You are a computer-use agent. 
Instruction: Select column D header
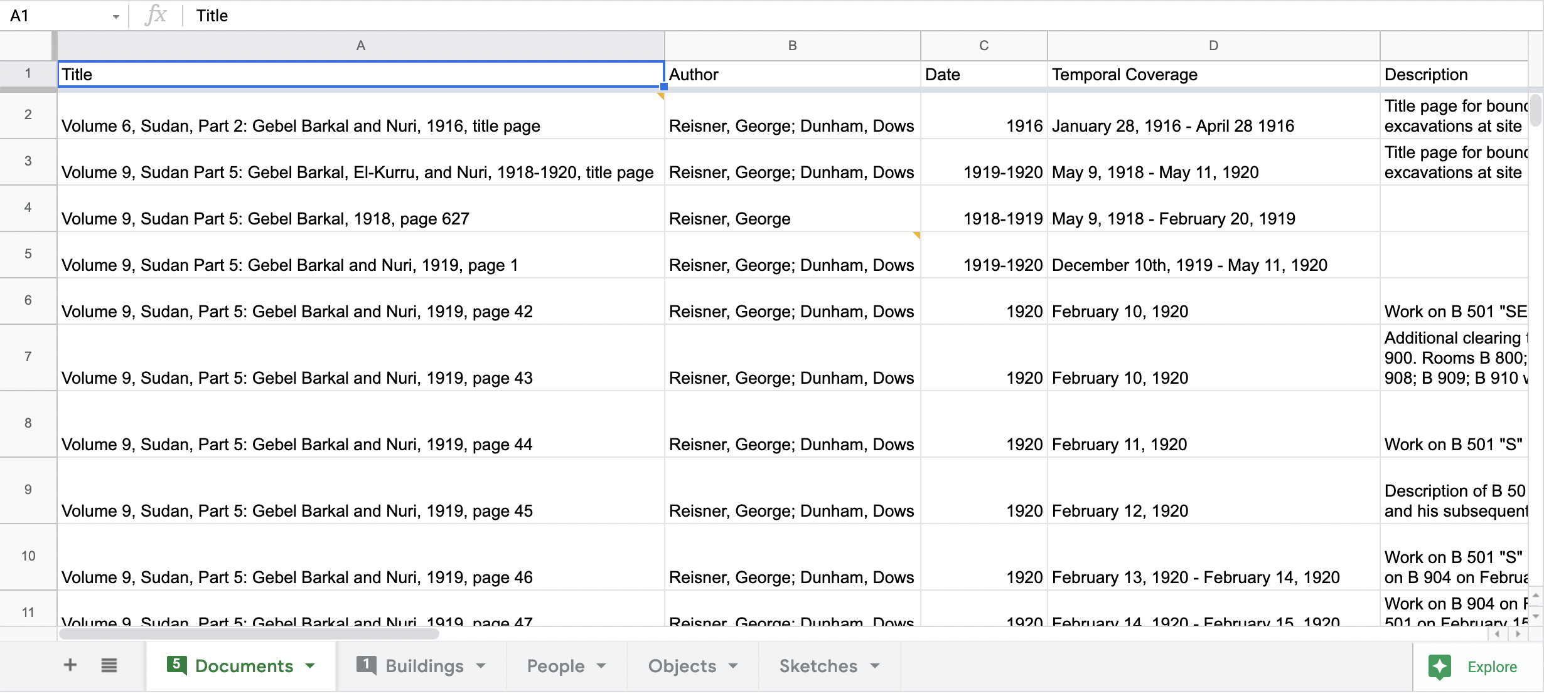1214,46
